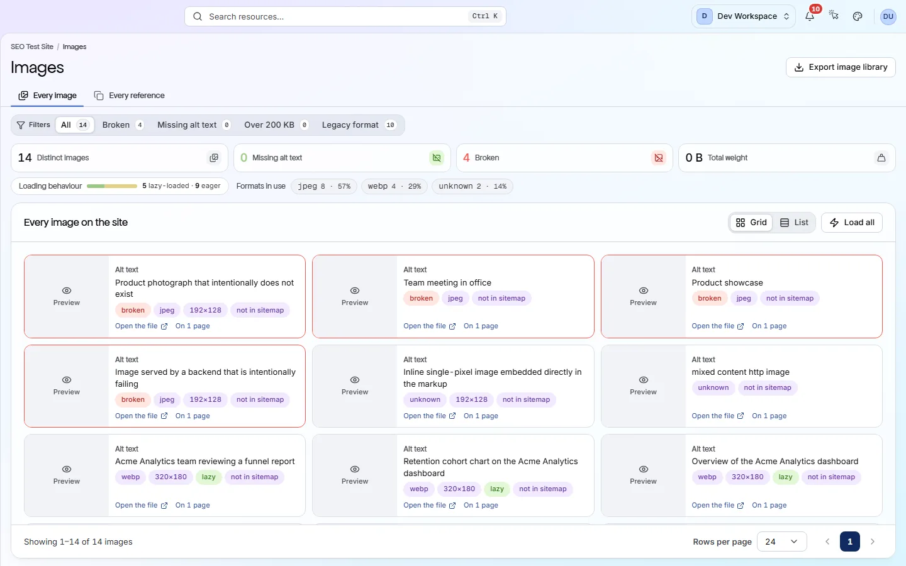Click the Total weight card icon
906x566 pixels.
coord(881,158)
